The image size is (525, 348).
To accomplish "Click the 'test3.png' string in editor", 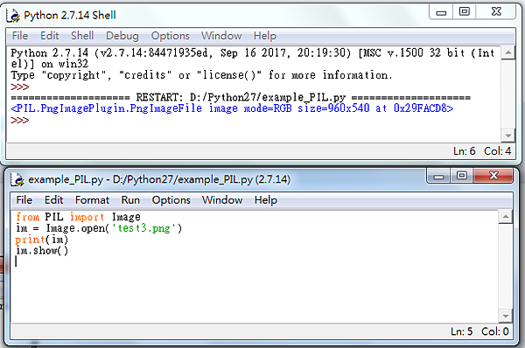I will click(143, 228).
